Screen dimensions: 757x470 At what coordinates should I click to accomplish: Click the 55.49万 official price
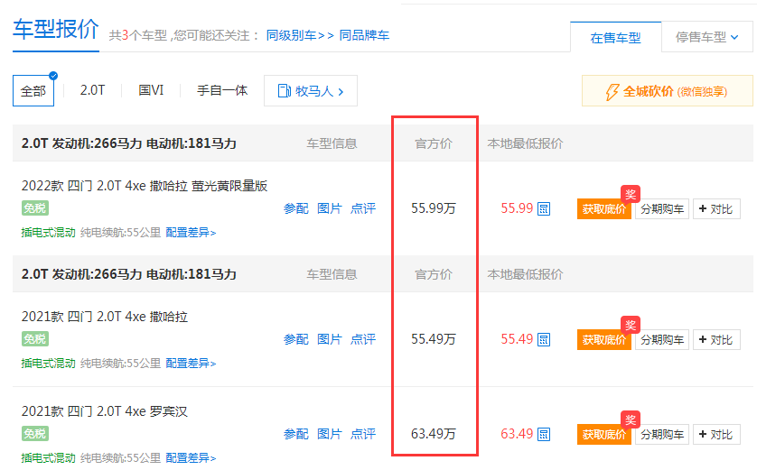click(x=433, y=339)
